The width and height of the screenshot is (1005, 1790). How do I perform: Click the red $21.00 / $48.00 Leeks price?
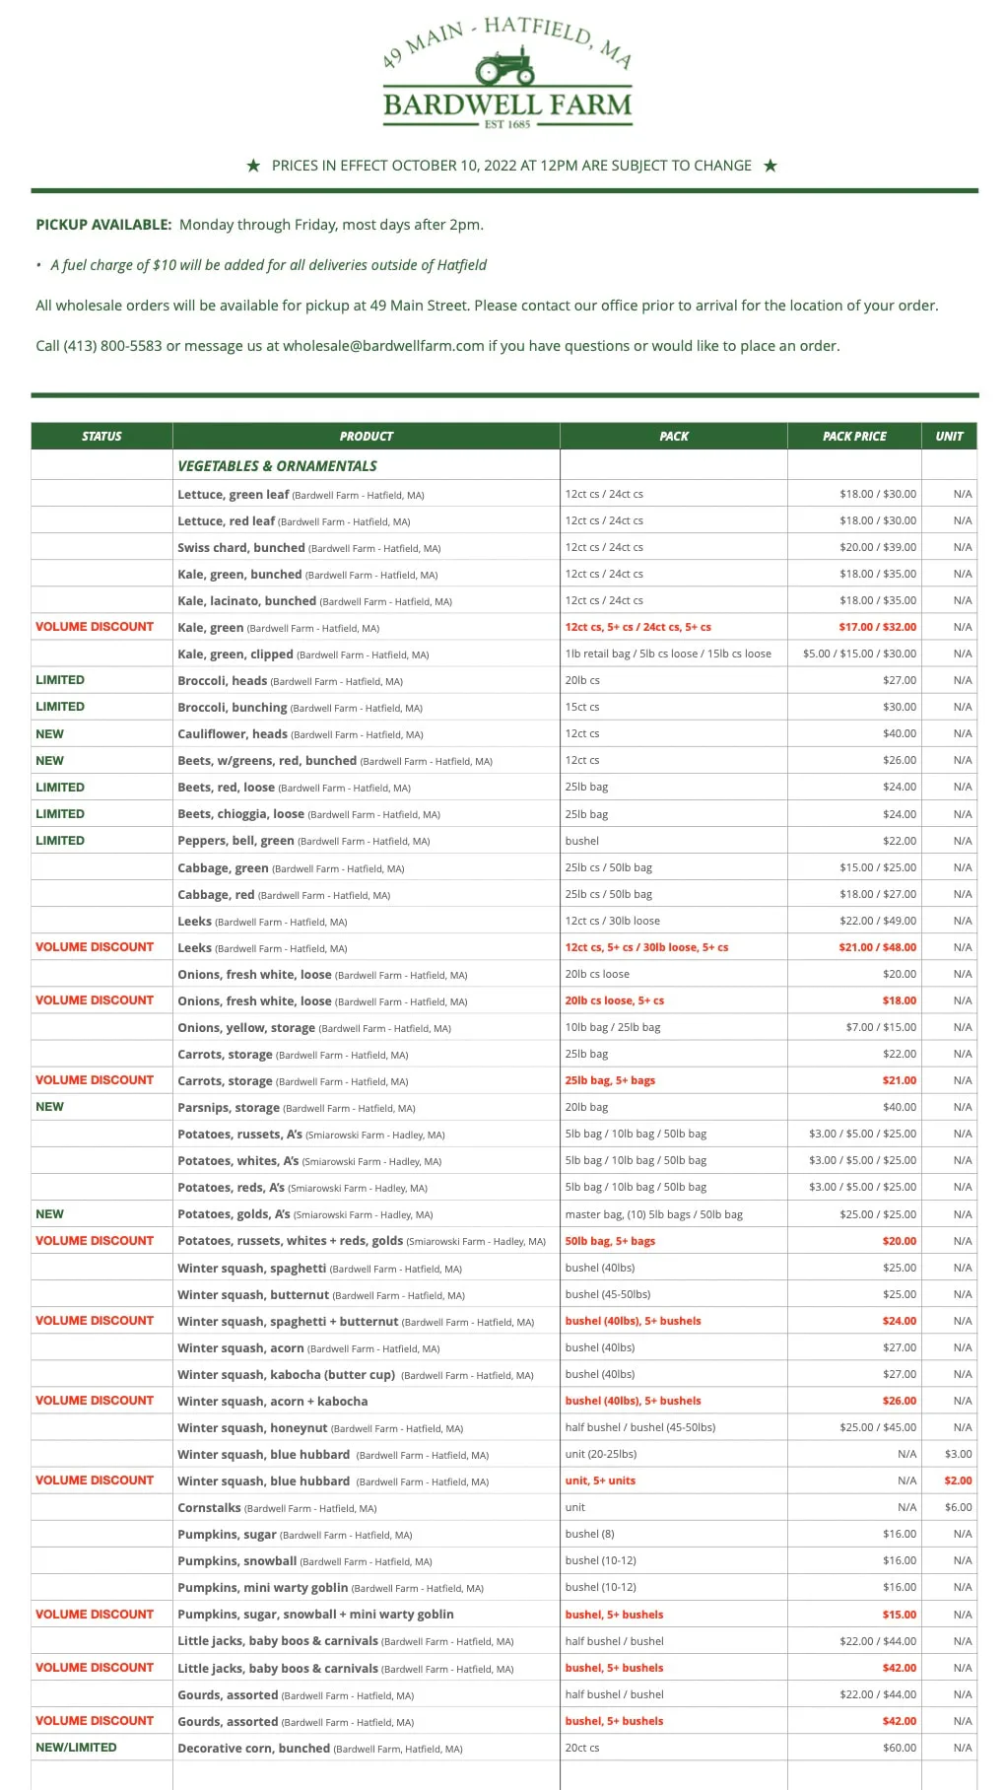878,947
